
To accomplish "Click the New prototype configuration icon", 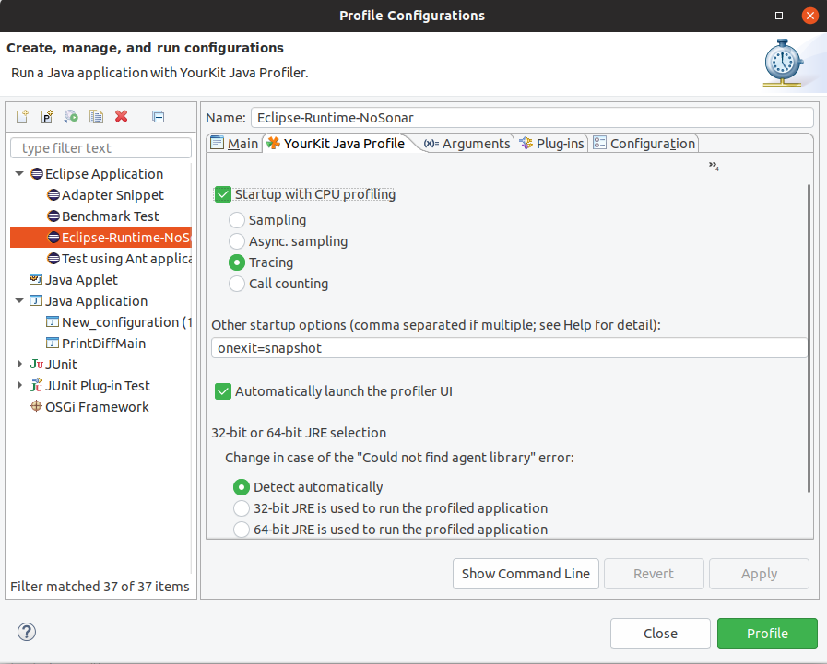I will point(47,116).
